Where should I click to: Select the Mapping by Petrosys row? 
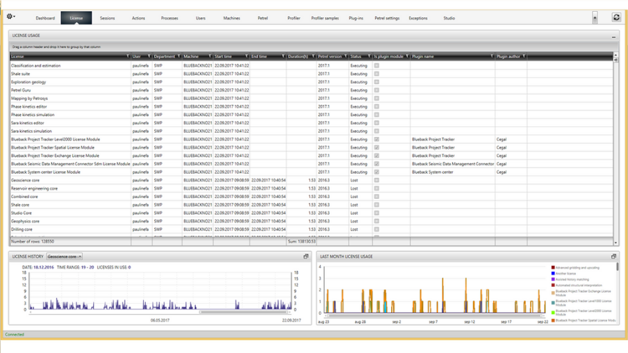tap(311, 98)
